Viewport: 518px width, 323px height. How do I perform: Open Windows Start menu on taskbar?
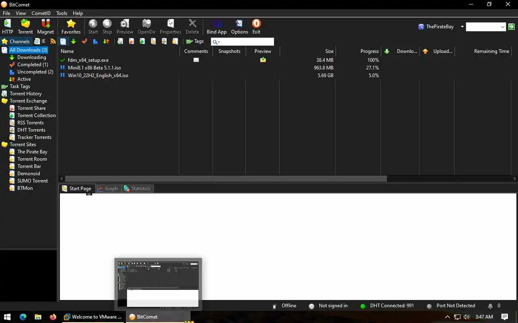click(7, 317)
